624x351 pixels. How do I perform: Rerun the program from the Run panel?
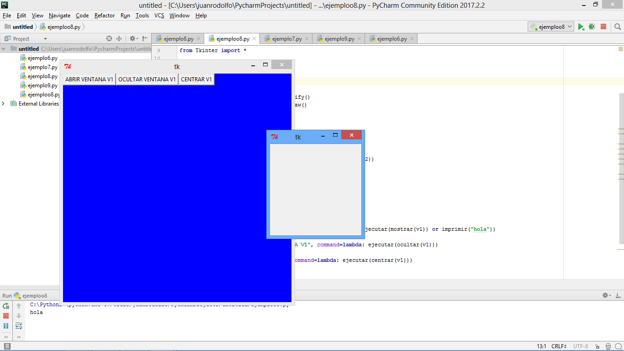(6, 306)
